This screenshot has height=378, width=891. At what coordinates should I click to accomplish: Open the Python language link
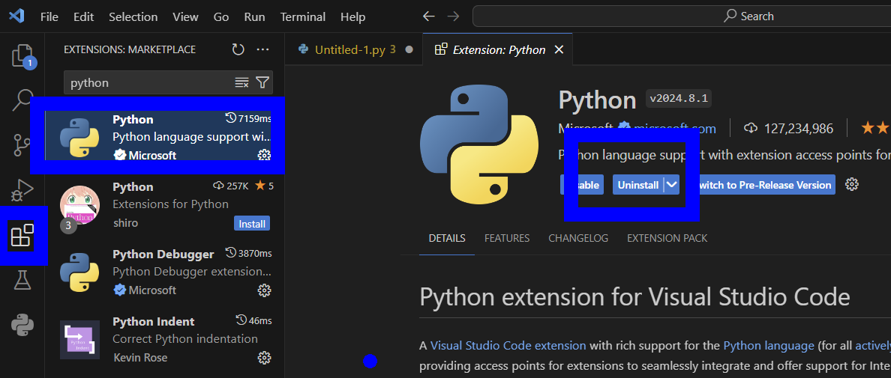point(769,346)
